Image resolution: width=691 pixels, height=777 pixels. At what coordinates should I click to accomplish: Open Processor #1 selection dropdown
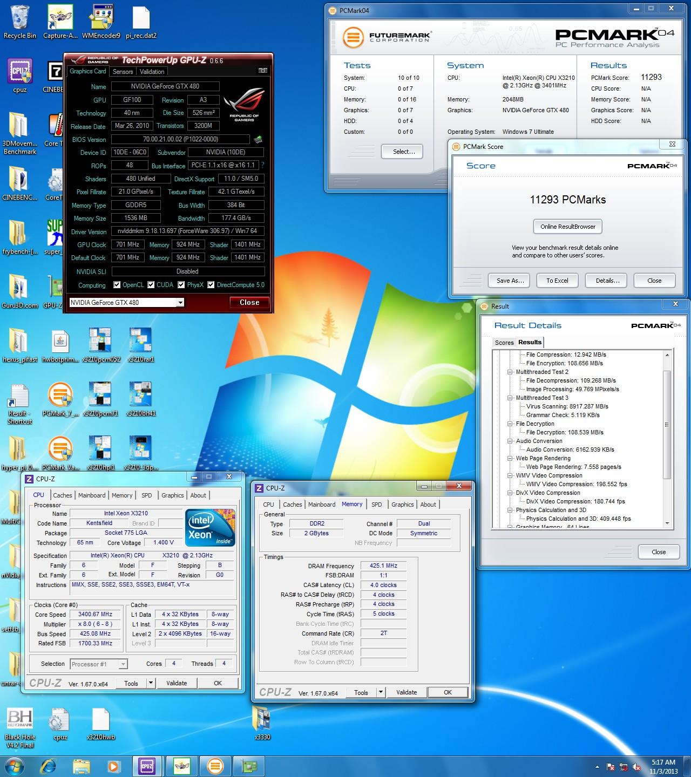(x=123, y=664)
